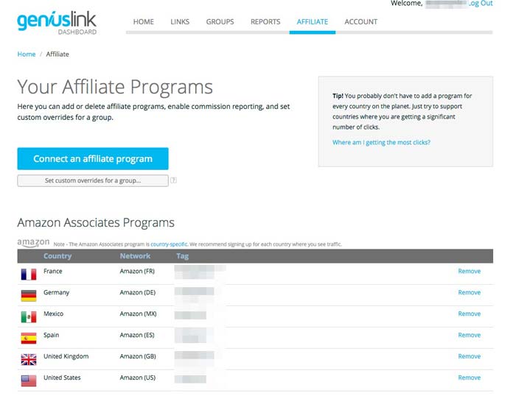Click the Spain flag icon
This screenshot has height=407, width=516.
click(x=29, y=339)
